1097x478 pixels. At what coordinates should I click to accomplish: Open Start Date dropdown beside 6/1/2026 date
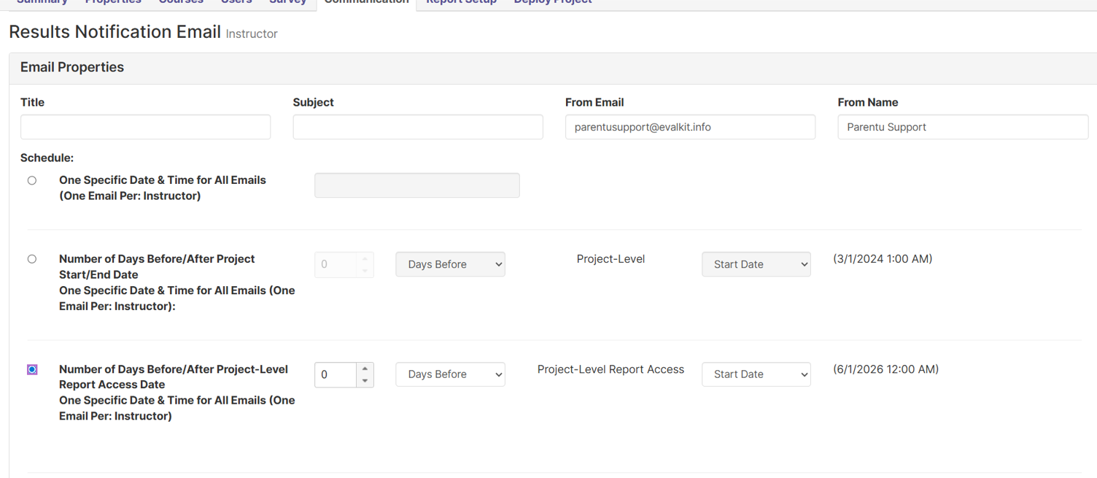(x=756, y=374)
